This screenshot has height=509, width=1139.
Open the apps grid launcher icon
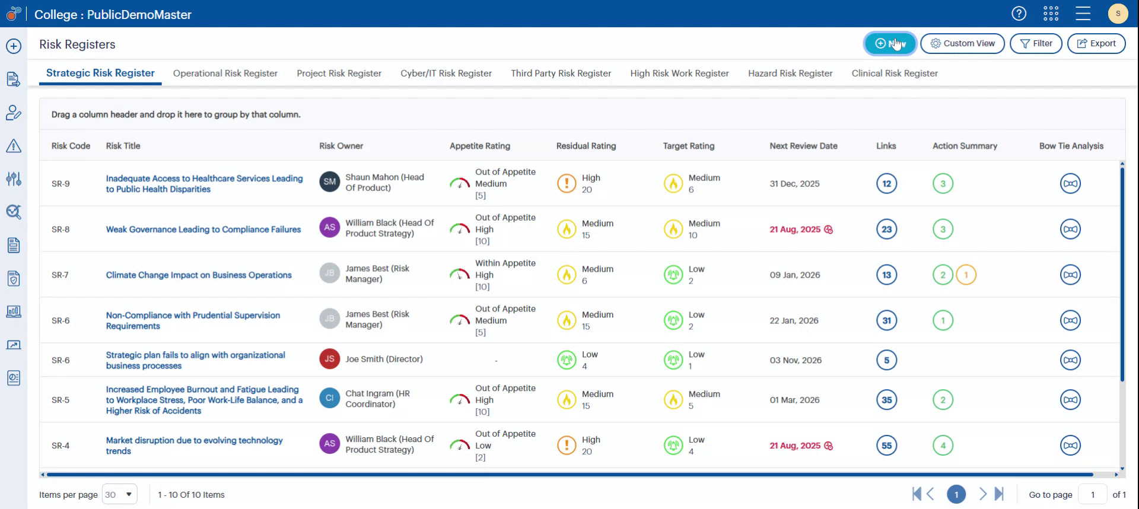pyautogui.click(x=1051, y=14)
